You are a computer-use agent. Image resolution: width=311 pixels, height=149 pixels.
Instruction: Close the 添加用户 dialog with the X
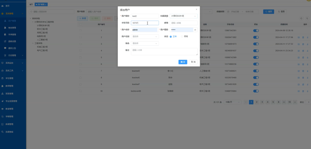click(x=197, y=9)
